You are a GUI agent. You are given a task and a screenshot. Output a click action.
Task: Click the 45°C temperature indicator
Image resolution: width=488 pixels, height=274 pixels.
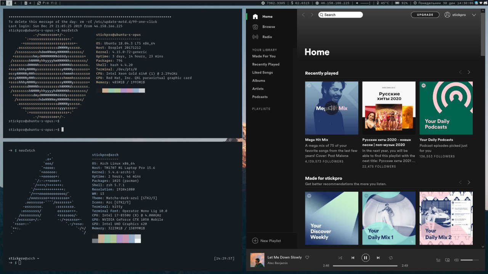(383, 3)
